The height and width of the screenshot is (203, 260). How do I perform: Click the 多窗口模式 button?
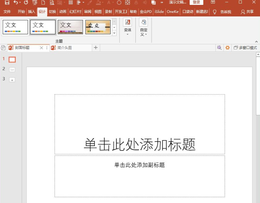pos(245,48)
